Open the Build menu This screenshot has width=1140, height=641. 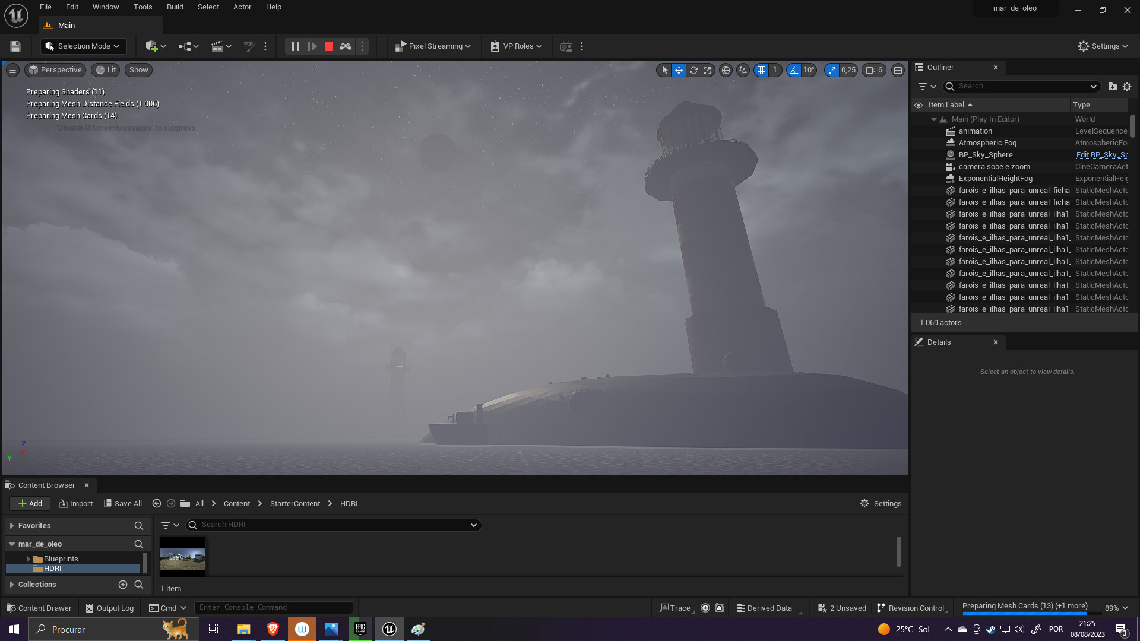point(175,7)
